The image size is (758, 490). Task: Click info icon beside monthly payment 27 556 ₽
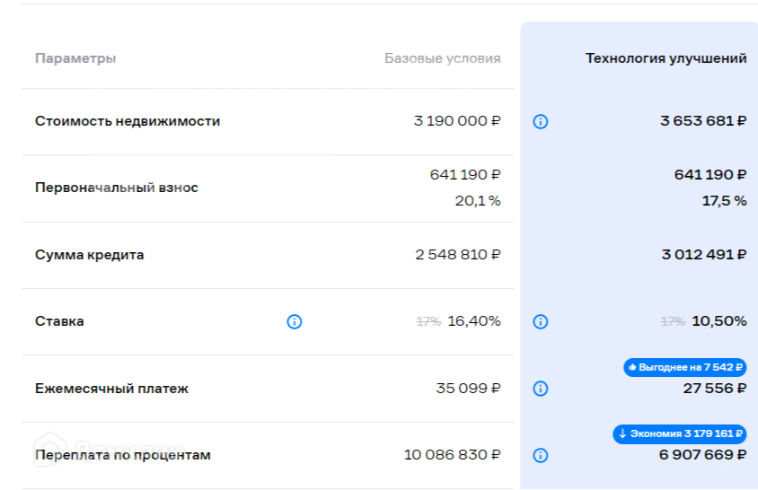point(540,389)
